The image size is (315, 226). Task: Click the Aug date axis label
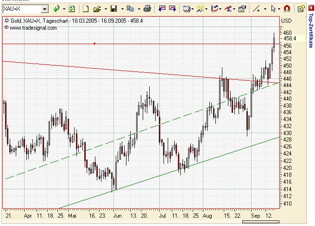(x=208, y=216)
